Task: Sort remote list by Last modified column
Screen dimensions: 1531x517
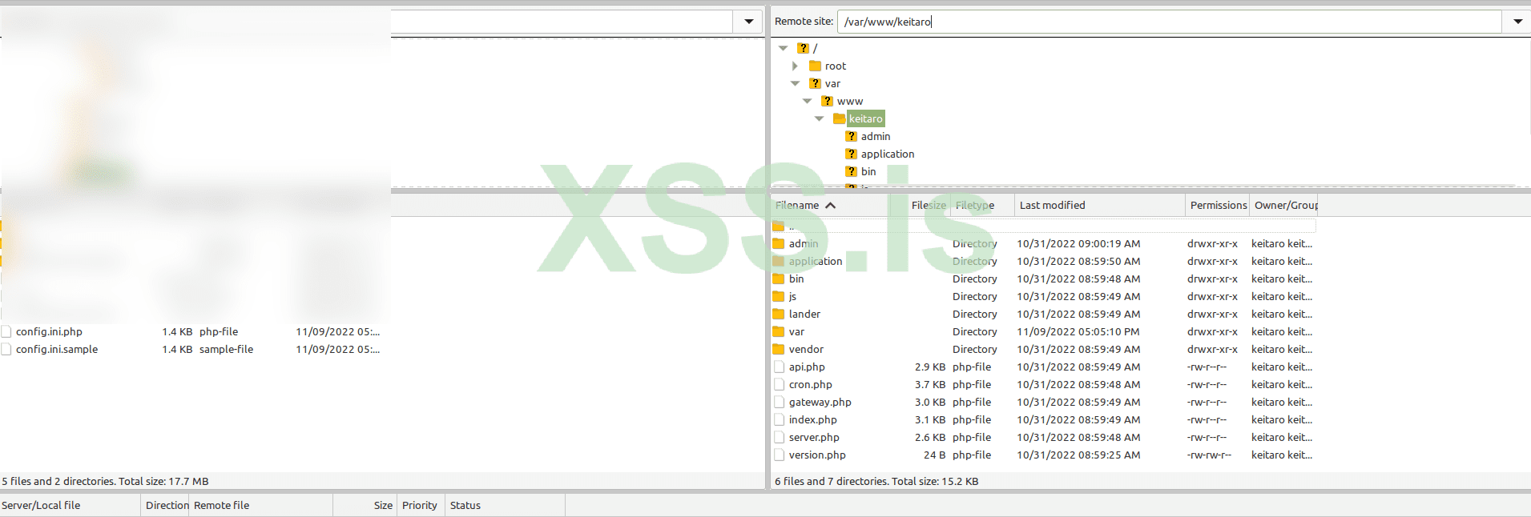Action: coord(1100,206)
